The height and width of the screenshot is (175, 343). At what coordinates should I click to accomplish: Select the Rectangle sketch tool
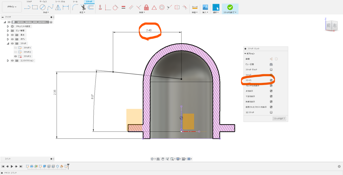[35, 7]
